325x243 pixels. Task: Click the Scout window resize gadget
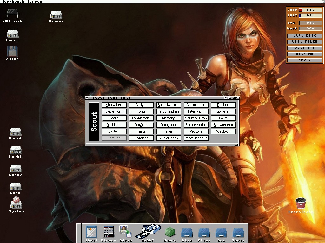pos(236,145)
